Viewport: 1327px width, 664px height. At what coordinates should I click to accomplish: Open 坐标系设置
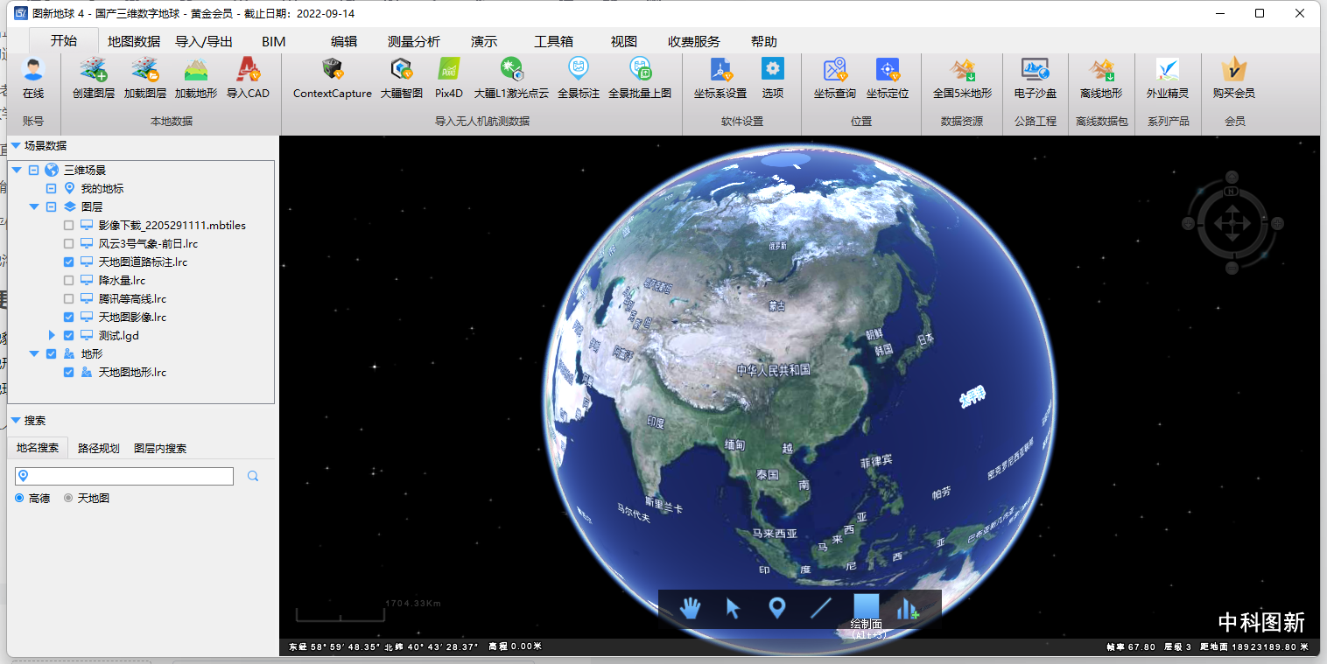[x=720, y=70]
